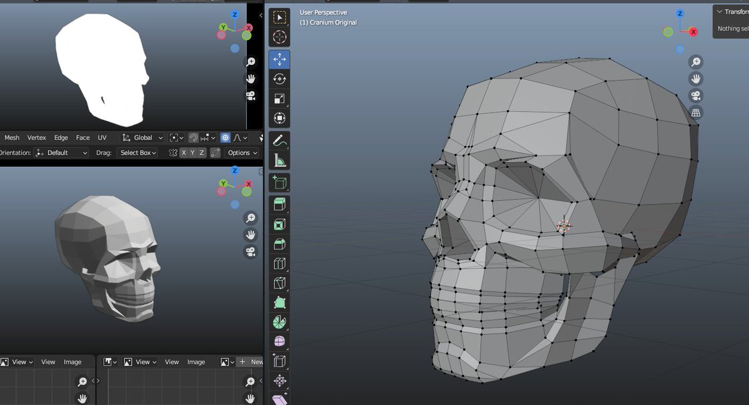Click the 'User Perspective' label
The image size is (749, 405).
click(x=323, y=12)
